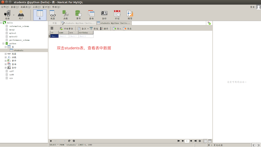261x147 pixels.
Task: Switch to form view in bottom bar
Action: point(210,141)
